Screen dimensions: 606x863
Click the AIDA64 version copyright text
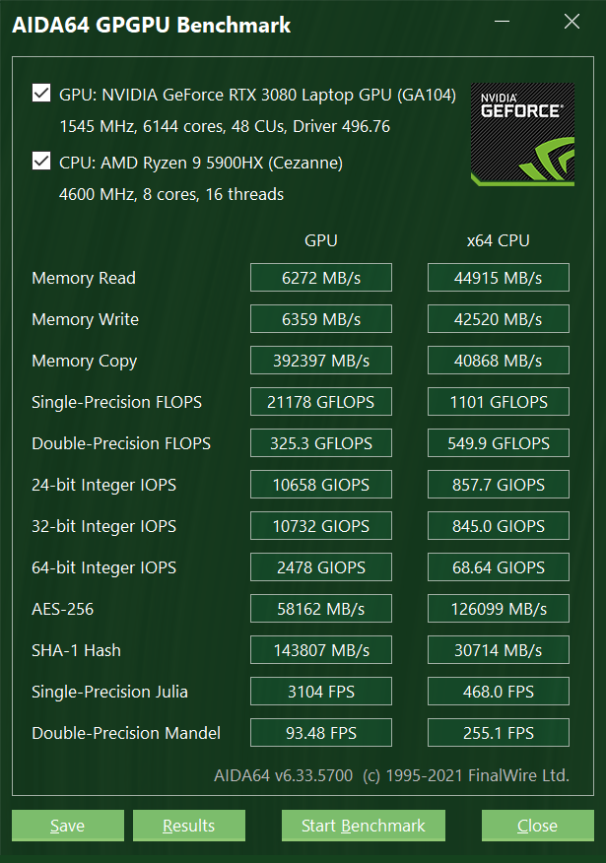(391, 775)
